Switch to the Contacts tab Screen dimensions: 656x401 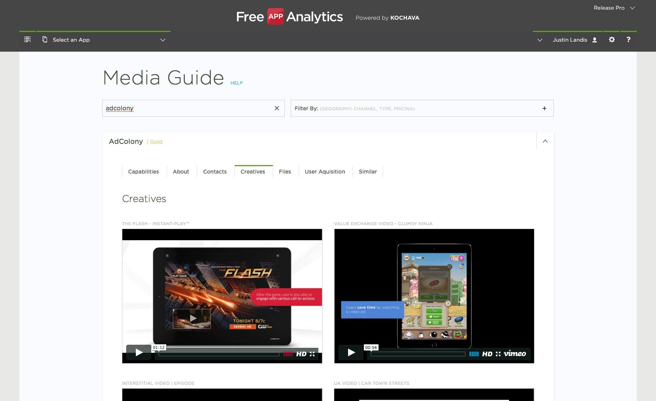pos(215,172)
